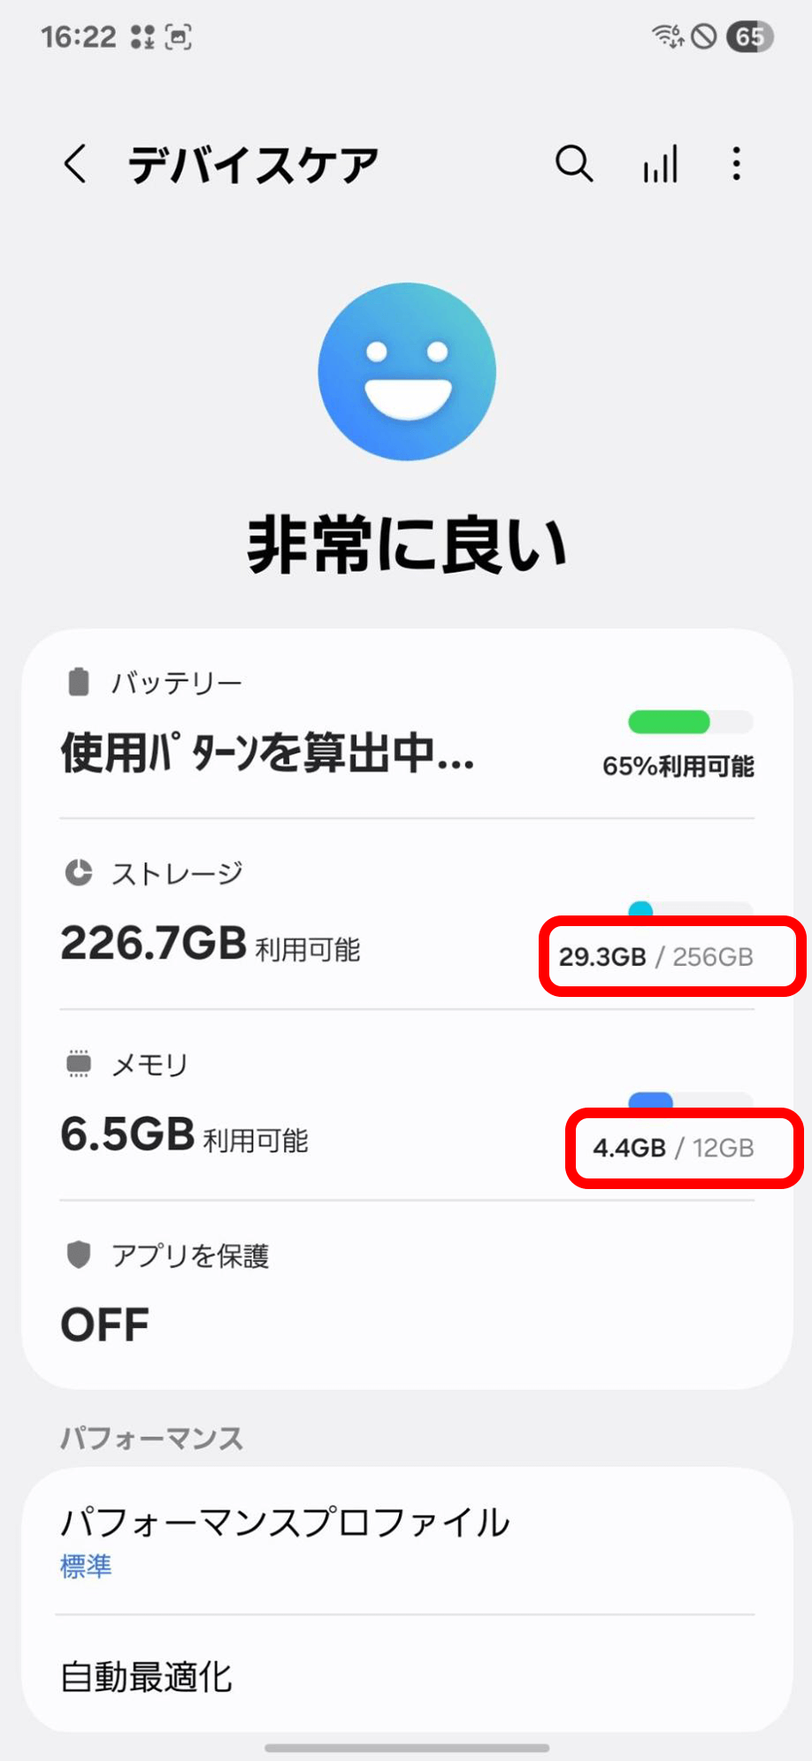The image size is (812, 1761).
Task: Tap the back arrow icon
Action: 76,165
